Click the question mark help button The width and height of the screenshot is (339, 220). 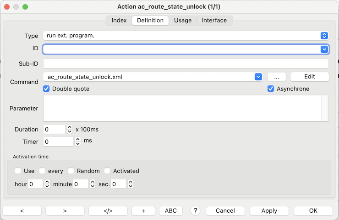click(x=196, y=210)
